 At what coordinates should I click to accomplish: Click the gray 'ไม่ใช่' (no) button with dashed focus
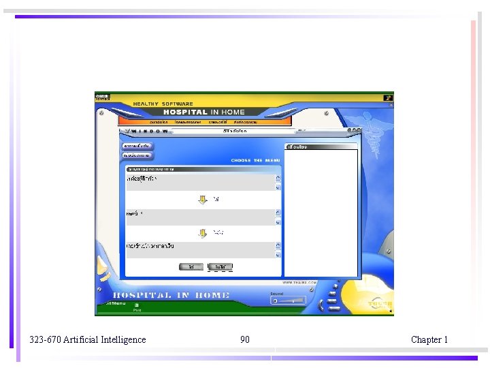pyautogui.click(x=220, y=266)
